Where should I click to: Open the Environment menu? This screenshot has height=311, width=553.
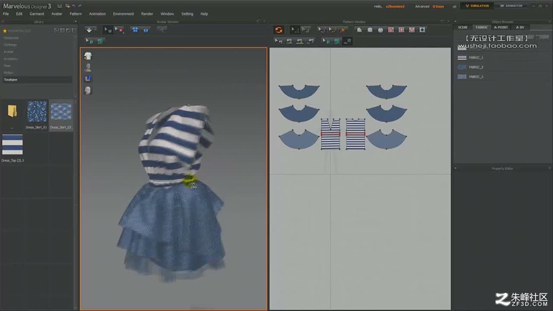tap(124, 14)
